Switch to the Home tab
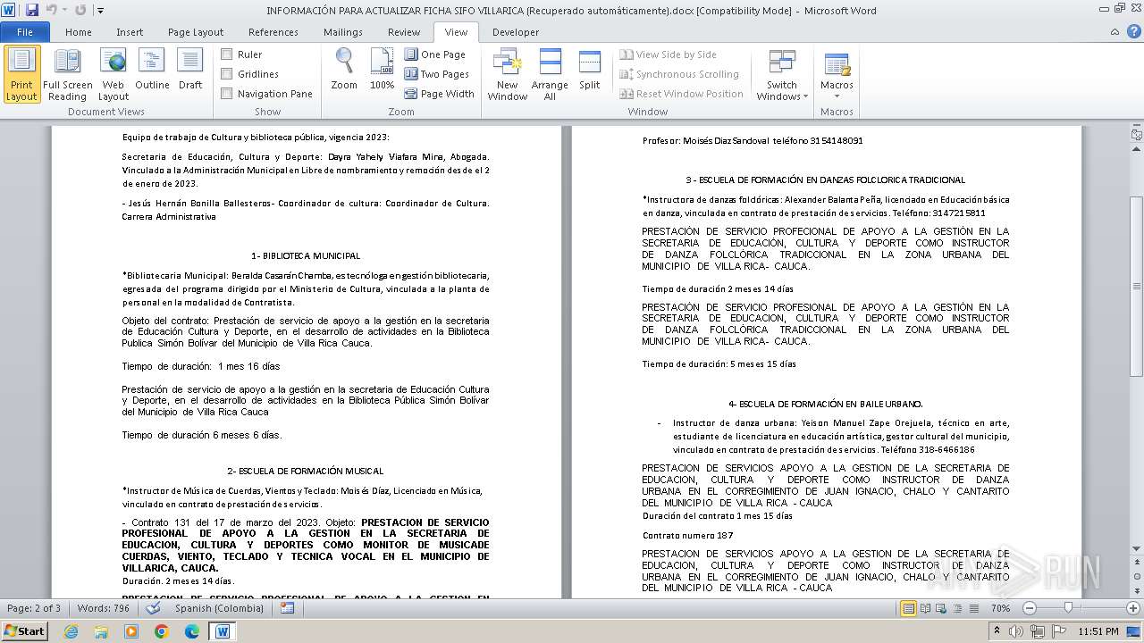This screenshot has height=643, width=1144. pyautogui.click(x=79, y=32)
